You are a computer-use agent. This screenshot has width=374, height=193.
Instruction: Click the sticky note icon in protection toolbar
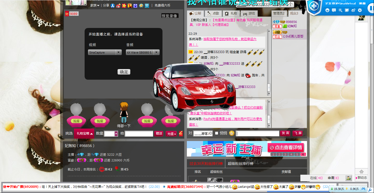347,10
